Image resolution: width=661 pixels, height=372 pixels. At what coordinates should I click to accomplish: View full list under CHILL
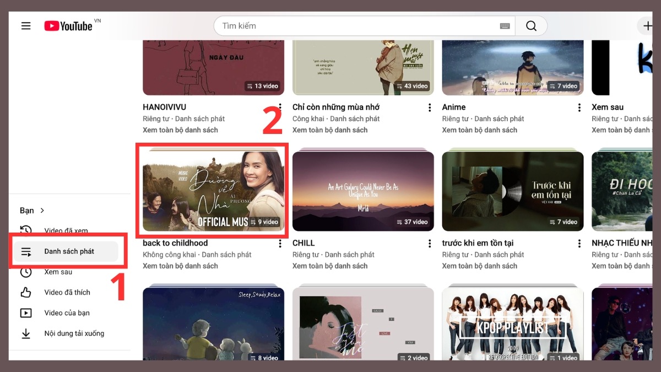tap(330, 266)
